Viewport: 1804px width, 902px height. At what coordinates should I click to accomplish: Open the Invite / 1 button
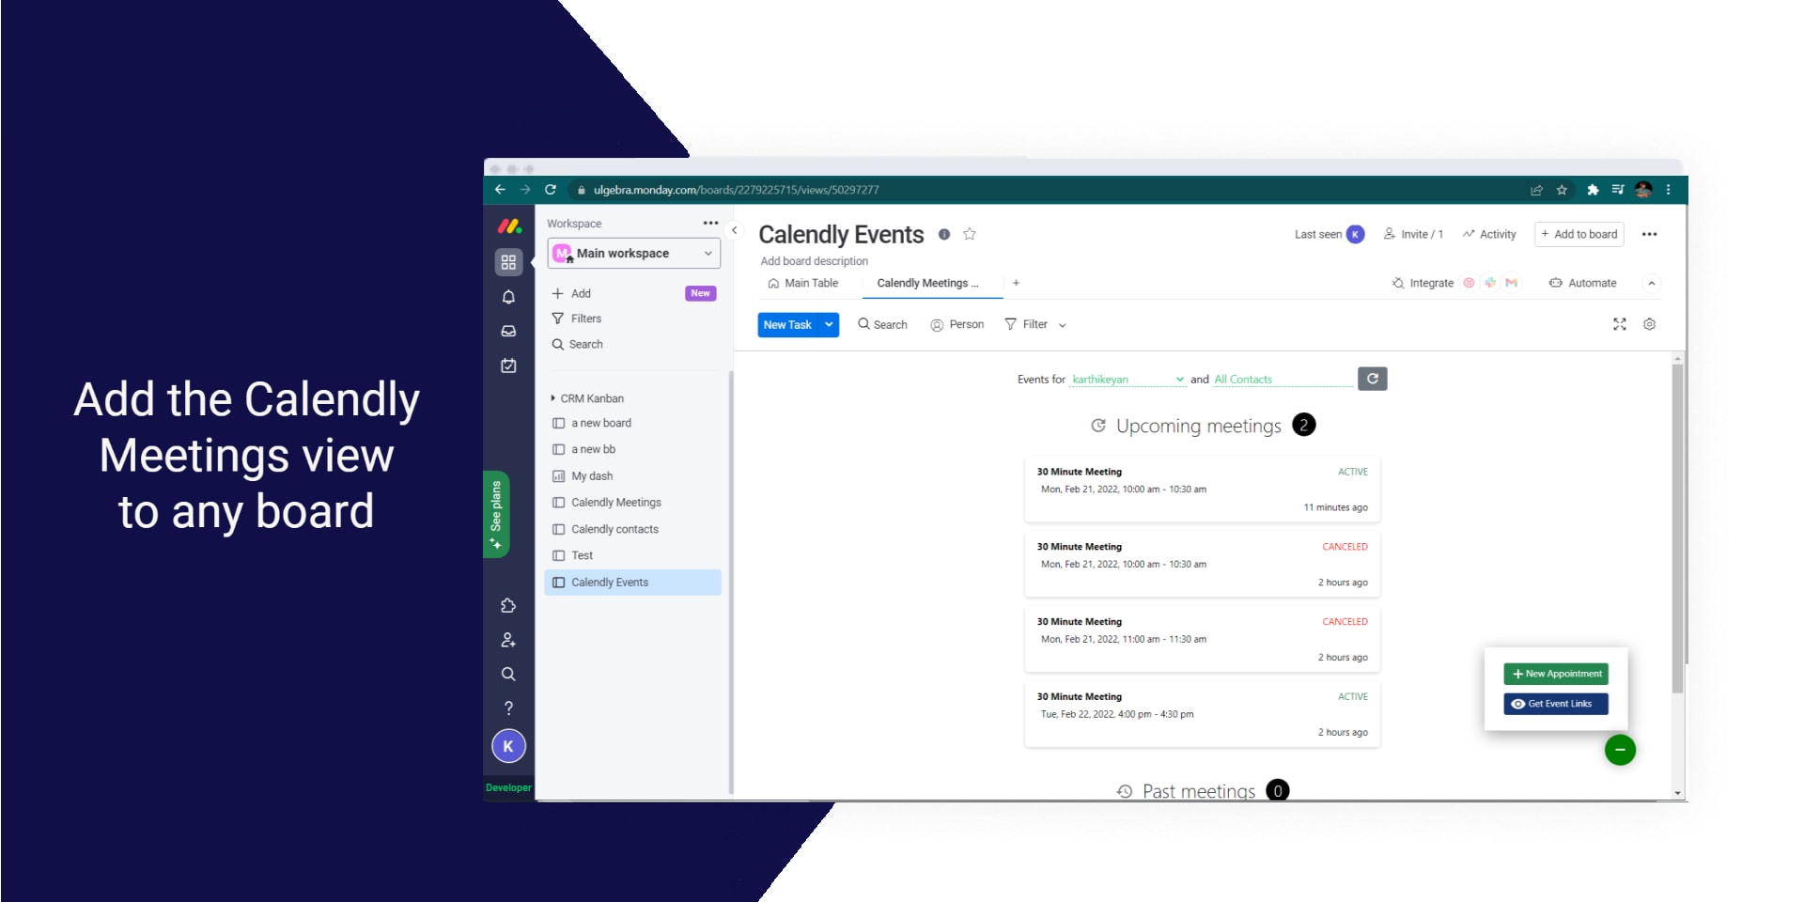pyautogui.click(x=1413, y=234)
